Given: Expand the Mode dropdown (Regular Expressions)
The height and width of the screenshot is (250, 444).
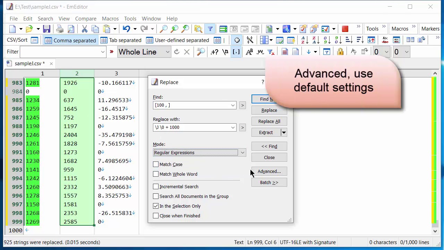Looking at the screenshot, I should [242, 152].
